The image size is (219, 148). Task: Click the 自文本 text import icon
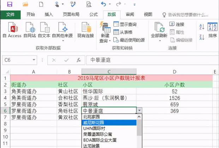pos(44,30)
